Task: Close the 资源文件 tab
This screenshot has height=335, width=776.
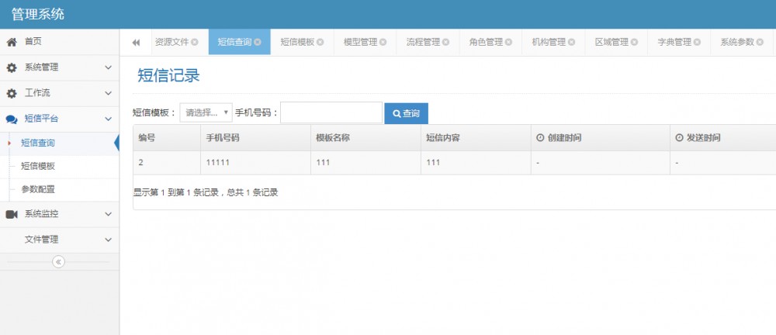Action: pos(195,42)
